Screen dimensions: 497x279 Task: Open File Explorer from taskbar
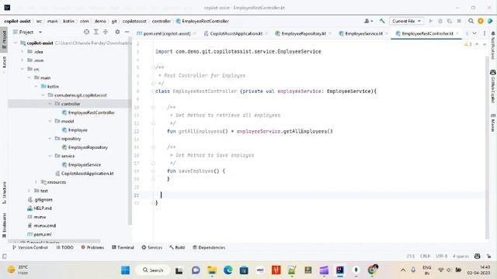(x=212, y=270)
